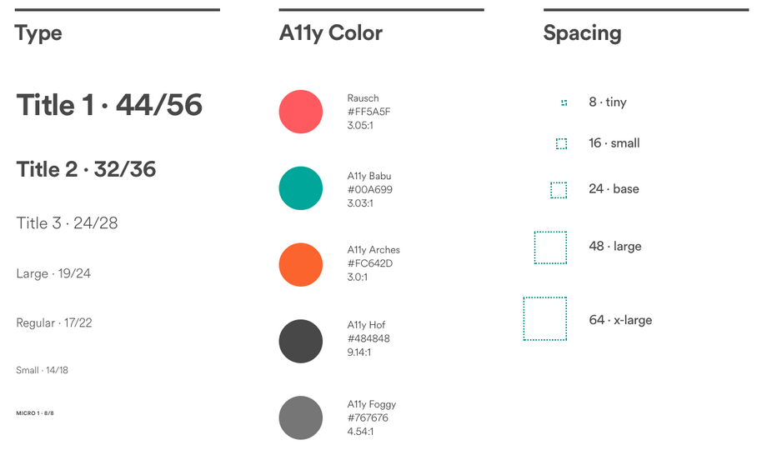Click the Title 1 · 44/56 sample text
777x450 pixels.
point(109,105)
